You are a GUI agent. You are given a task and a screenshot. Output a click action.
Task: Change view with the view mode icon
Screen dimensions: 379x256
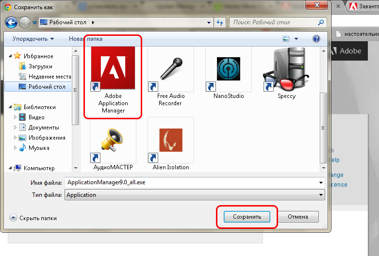click(286, 39)
